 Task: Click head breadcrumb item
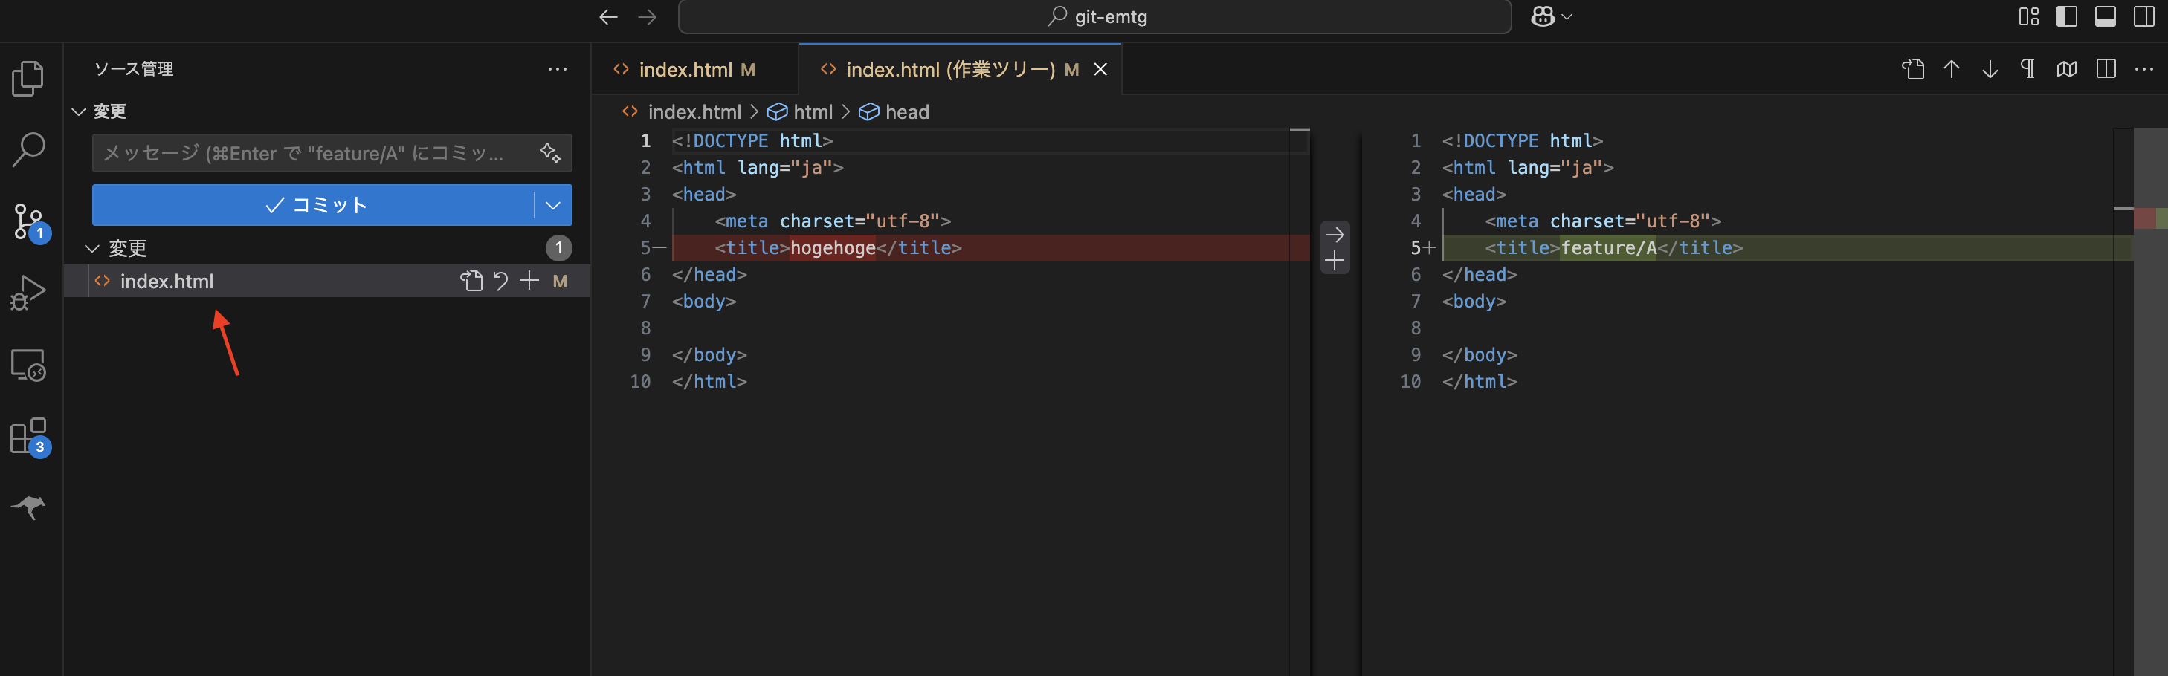907,112
